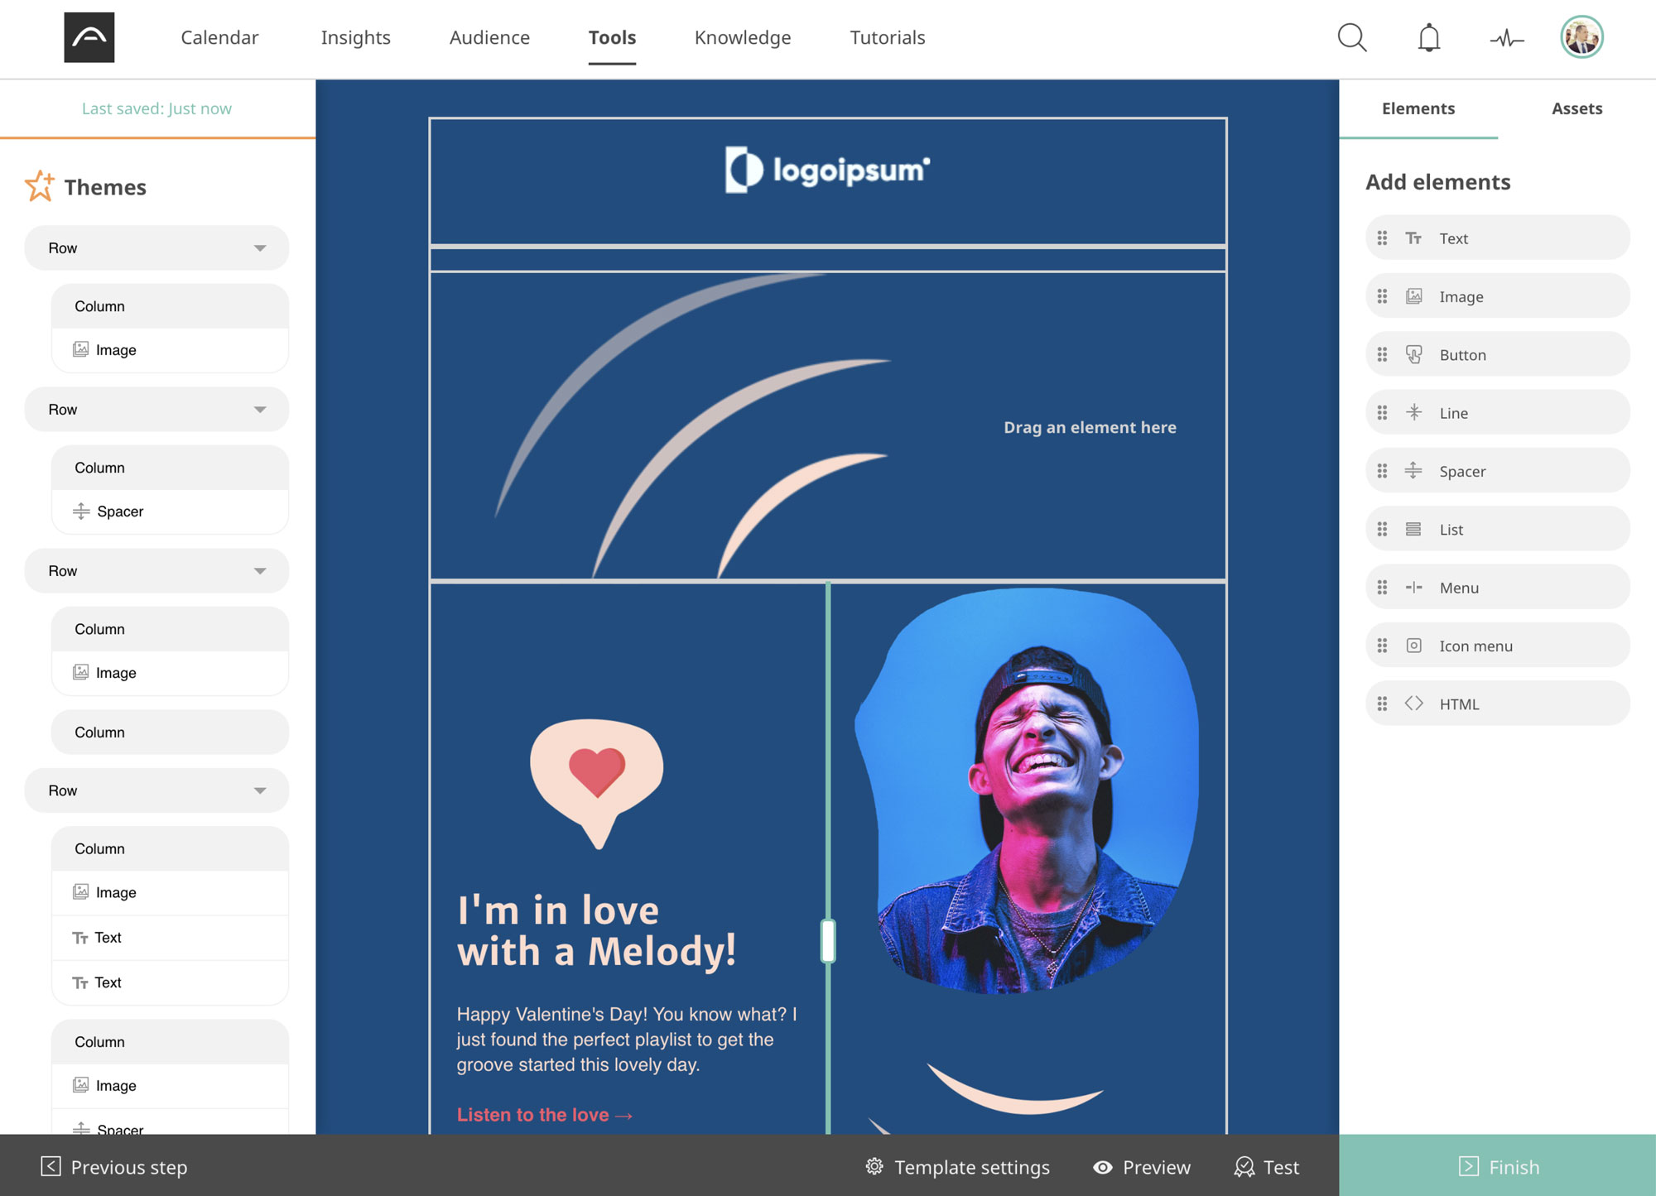Open the Calendar menu
This screenshot has width=1656, height=1196.
pyautogui.click(x=219, y=37)
